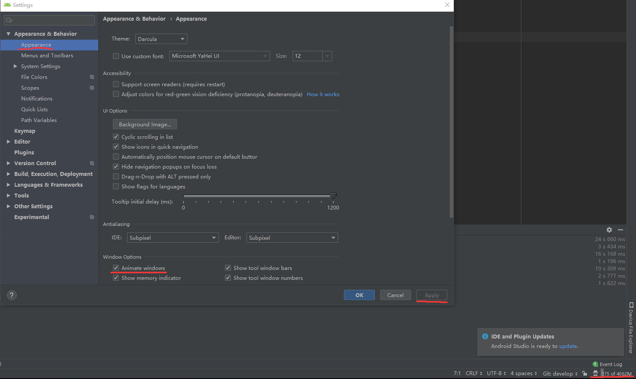Viewport: 636px width, 379px height.
Task: Expand the Tools settings node
Action: tap(8, 195)
